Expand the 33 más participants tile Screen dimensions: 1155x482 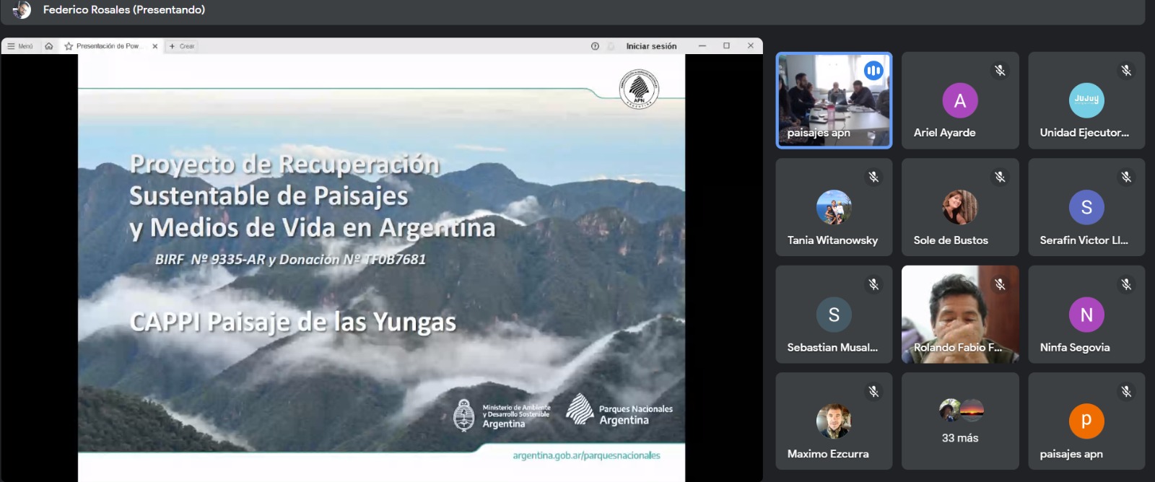(x=960, y=421)
